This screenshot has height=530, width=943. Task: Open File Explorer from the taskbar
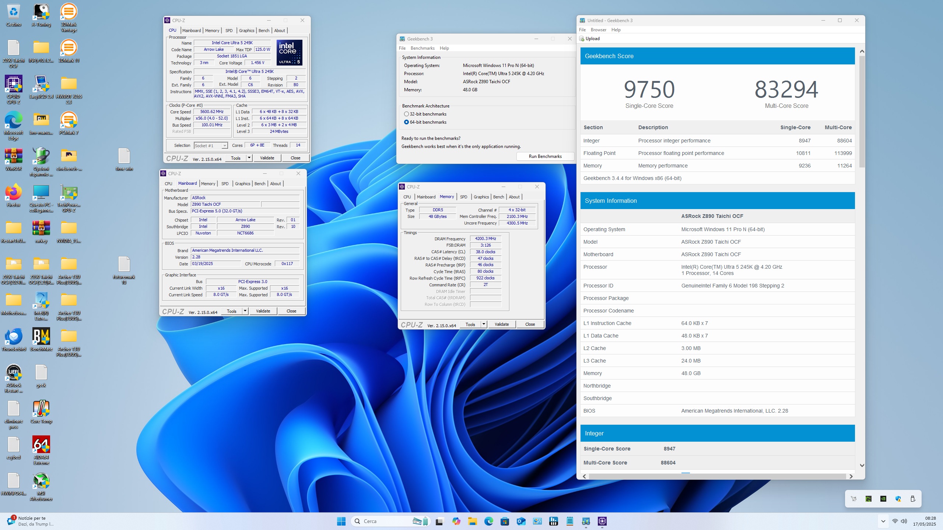click(473, 521)
